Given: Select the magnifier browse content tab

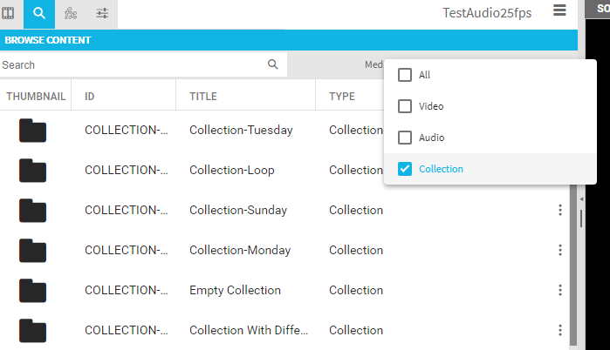Looking at the screenshot, I should coord(38,13).
